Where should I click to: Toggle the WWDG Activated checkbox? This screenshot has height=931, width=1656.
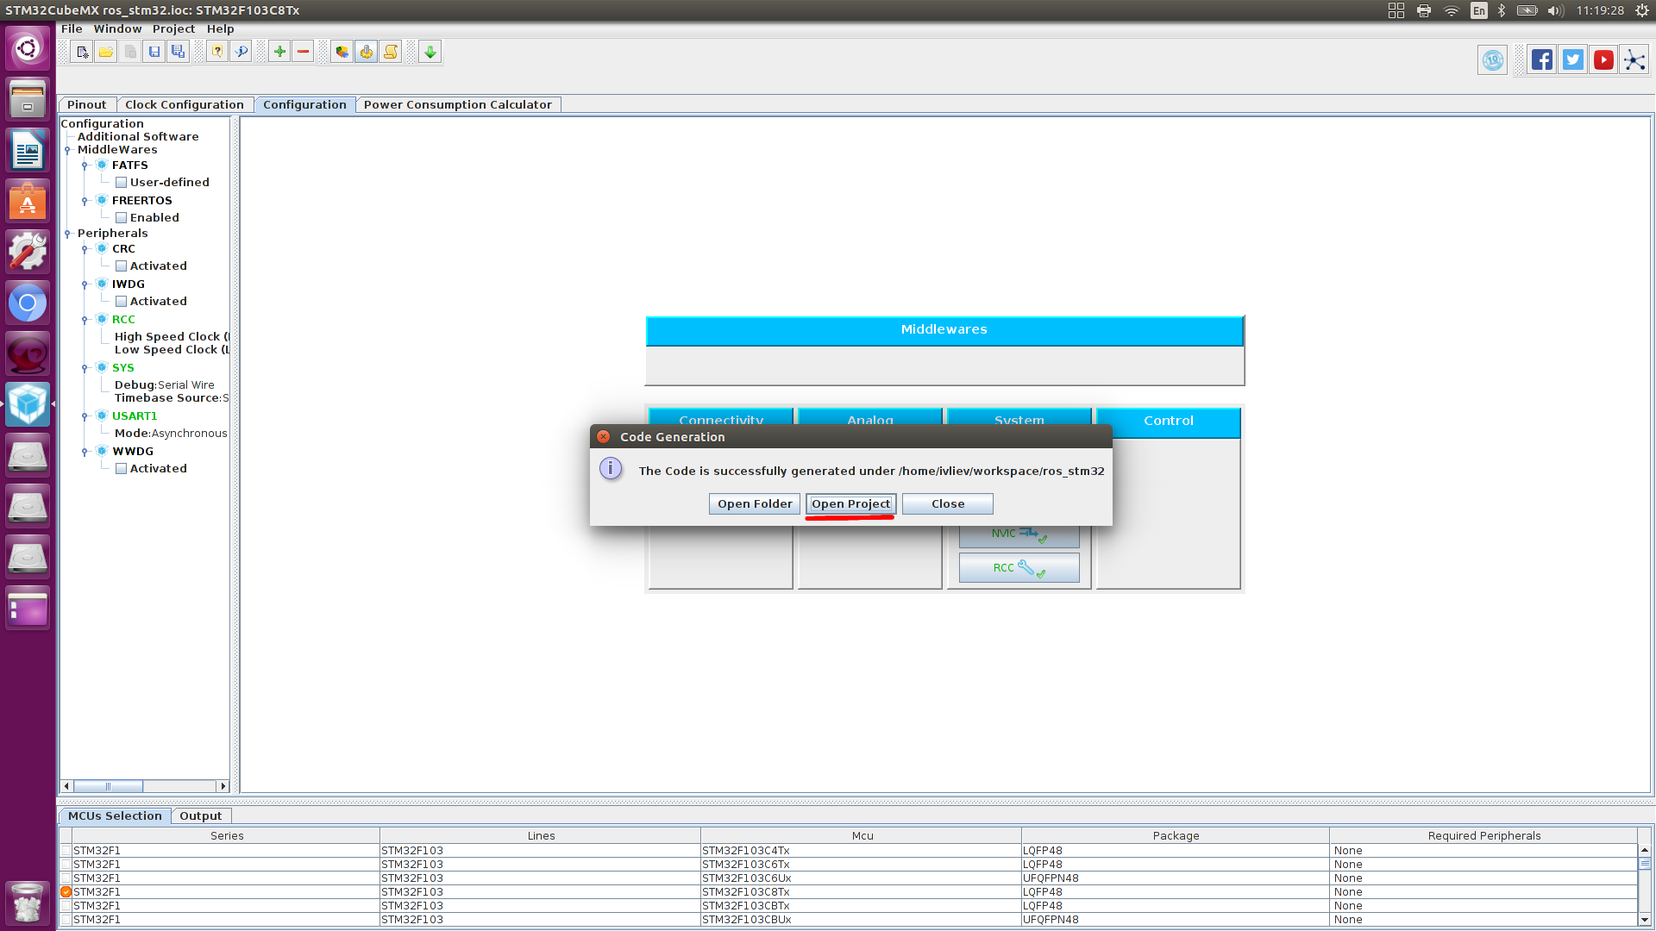pyautogui.click(x=121, y=467)
